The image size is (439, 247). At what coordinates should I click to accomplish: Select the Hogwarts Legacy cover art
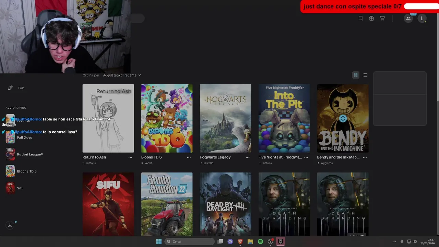click(226, 118)
